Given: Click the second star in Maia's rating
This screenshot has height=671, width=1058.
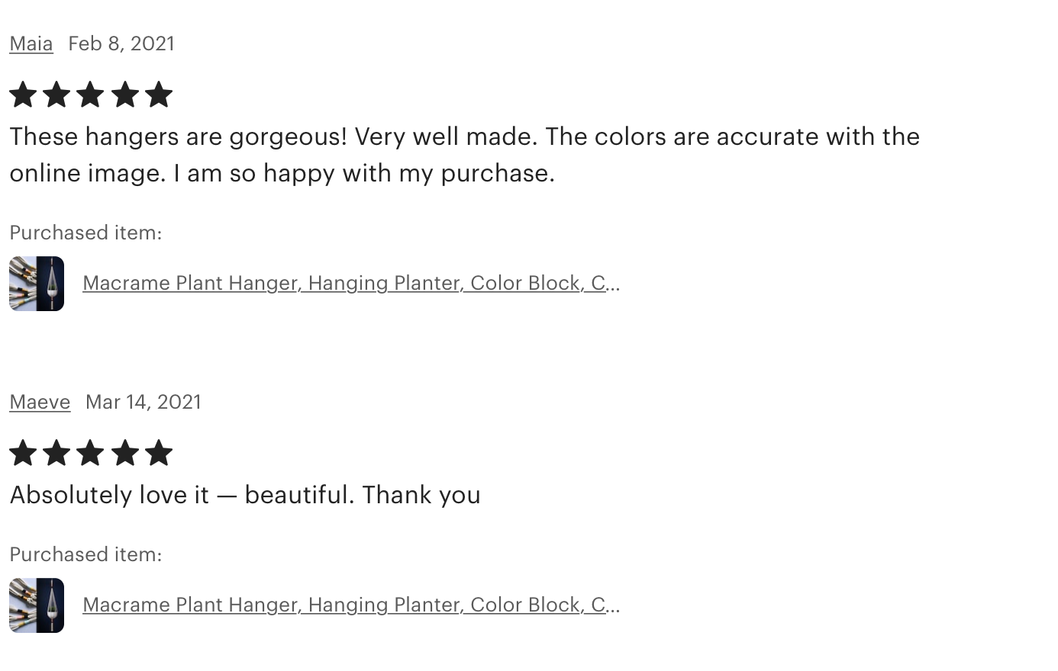Looking at the screenshot, I should point(56,95).
